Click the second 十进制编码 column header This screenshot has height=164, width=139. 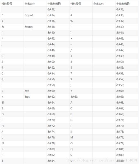[123, 4]
